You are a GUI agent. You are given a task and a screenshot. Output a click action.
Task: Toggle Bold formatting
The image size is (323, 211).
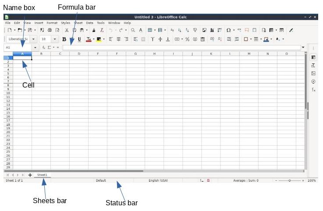coord(64,39)
